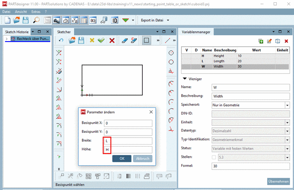Delete variable with red X in Variablenmanager
This screenshot has height=190, width=294.
tap(286, 41)
